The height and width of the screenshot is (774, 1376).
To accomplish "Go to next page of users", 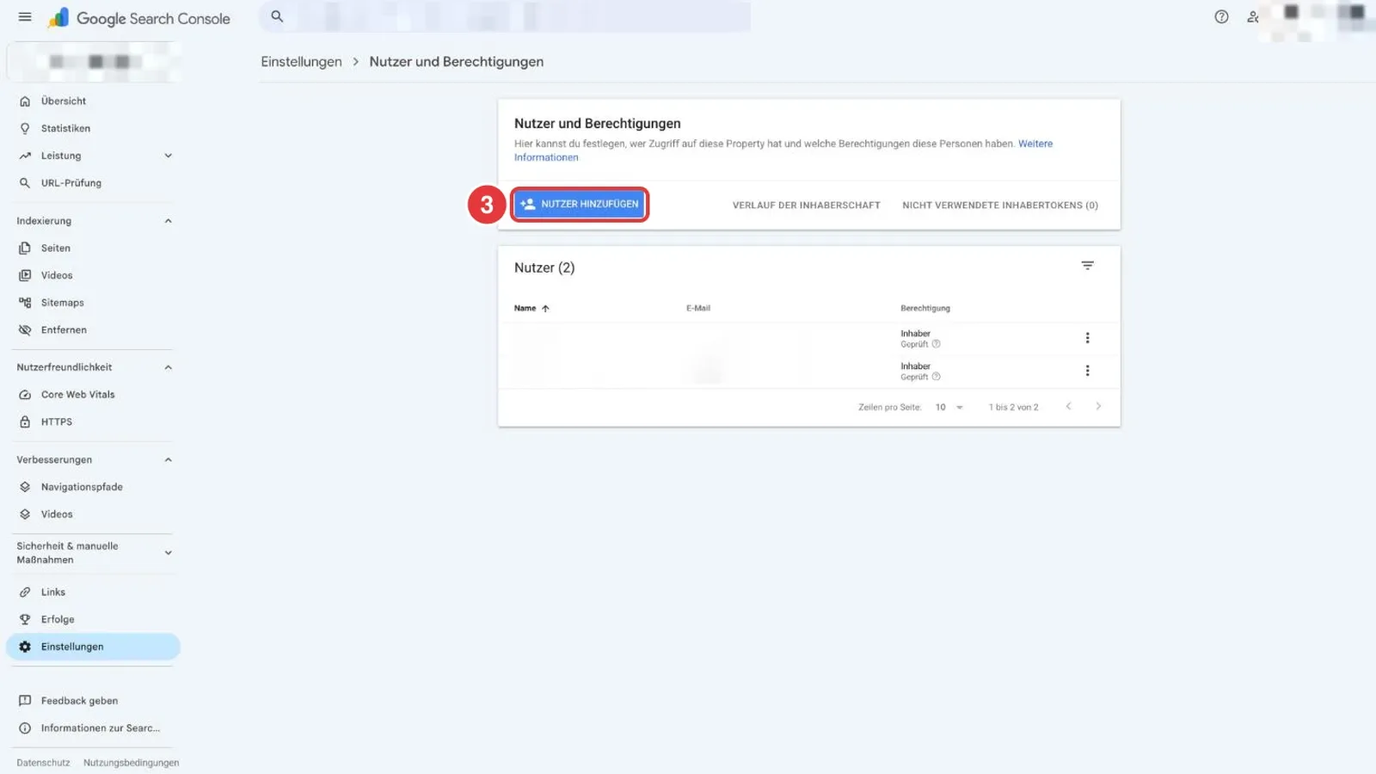I will tap(1098, 407).
